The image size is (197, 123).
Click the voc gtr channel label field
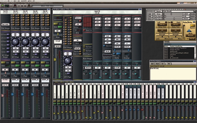coord(58,42)
